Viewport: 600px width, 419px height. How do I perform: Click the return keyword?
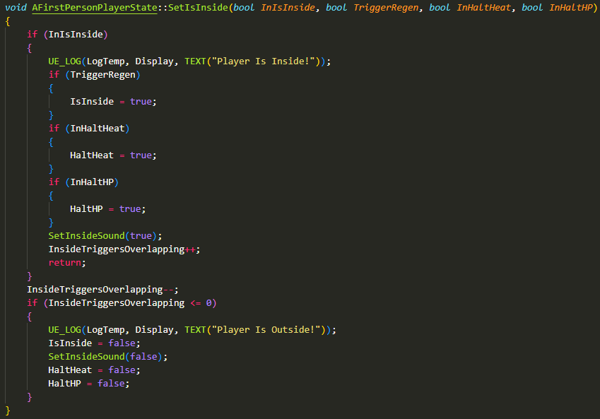[66, 263]
